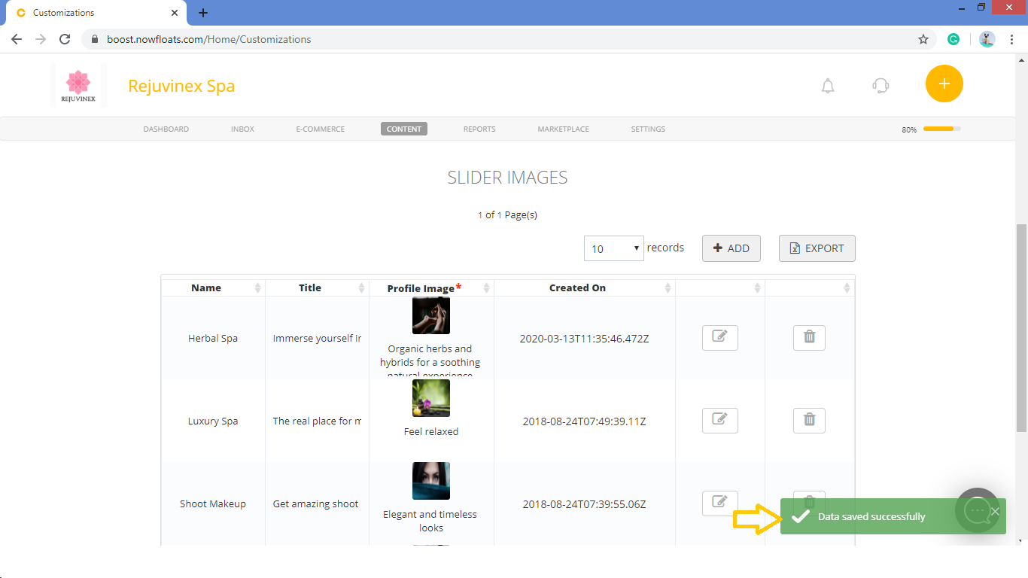The width and height of the screenshot is (1028, 578).
Task: Open the chat widget bubble
Action: [x=977, y=510]
